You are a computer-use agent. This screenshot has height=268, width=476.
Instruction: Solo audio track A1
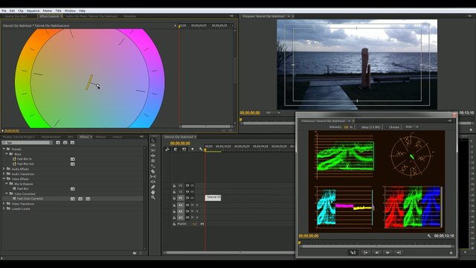196,205
